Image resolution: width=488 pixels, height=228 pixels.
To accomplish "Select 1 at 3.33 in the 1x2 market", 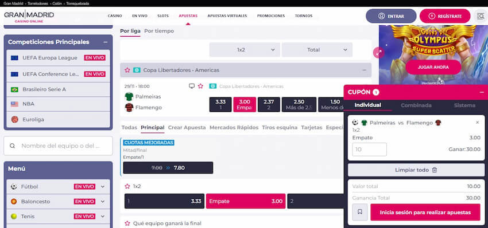I will click(x=164, y=201).
